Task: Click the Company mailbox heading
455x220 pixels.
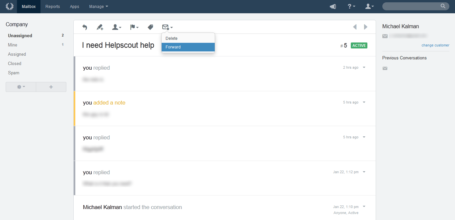Action: (17, 25)
